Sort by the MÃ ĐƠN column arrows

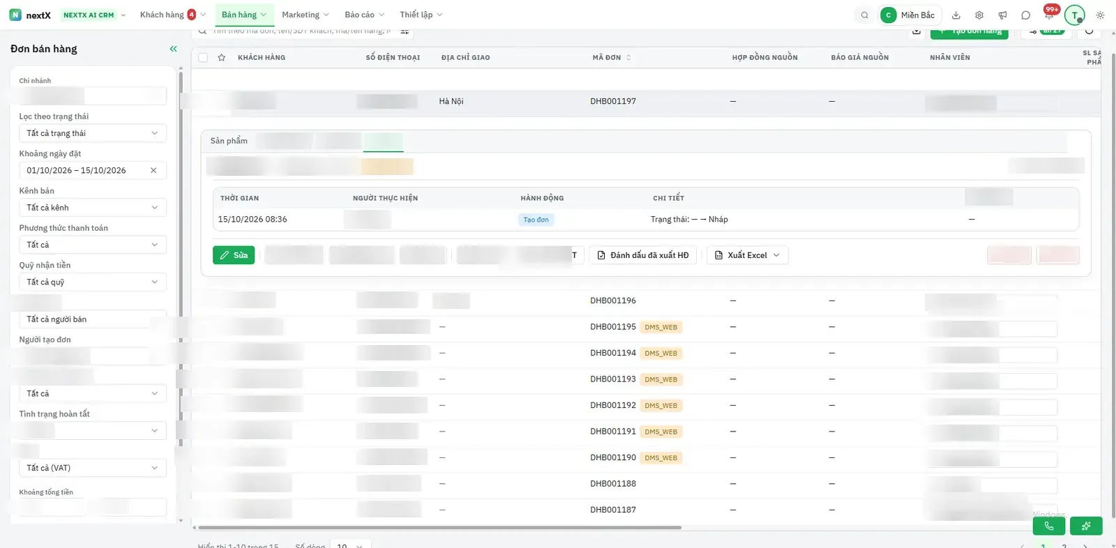(628, 58)
